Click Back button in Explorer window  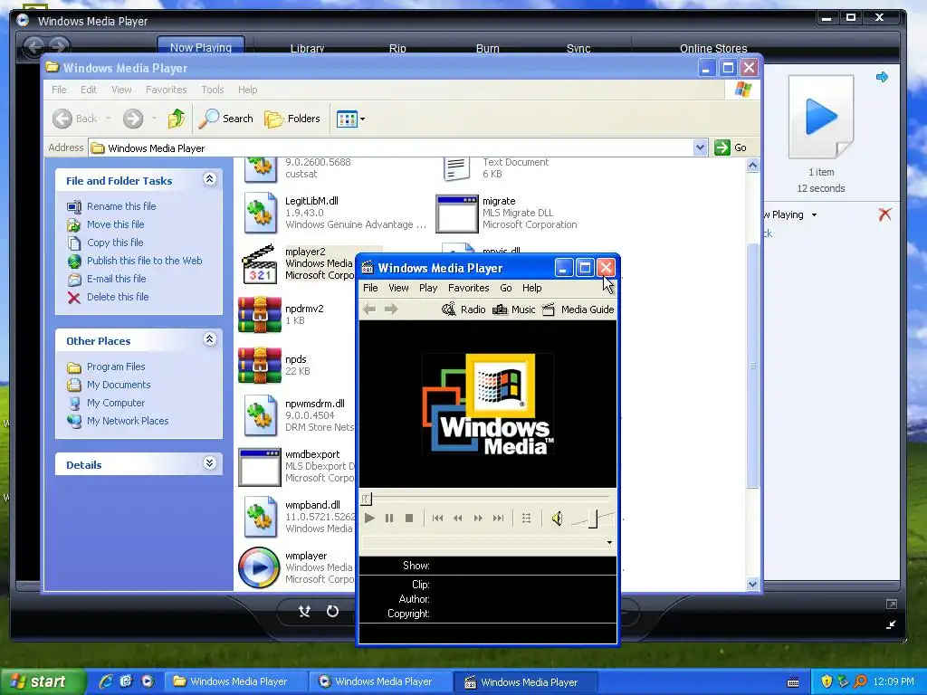[x=74, y=119]
